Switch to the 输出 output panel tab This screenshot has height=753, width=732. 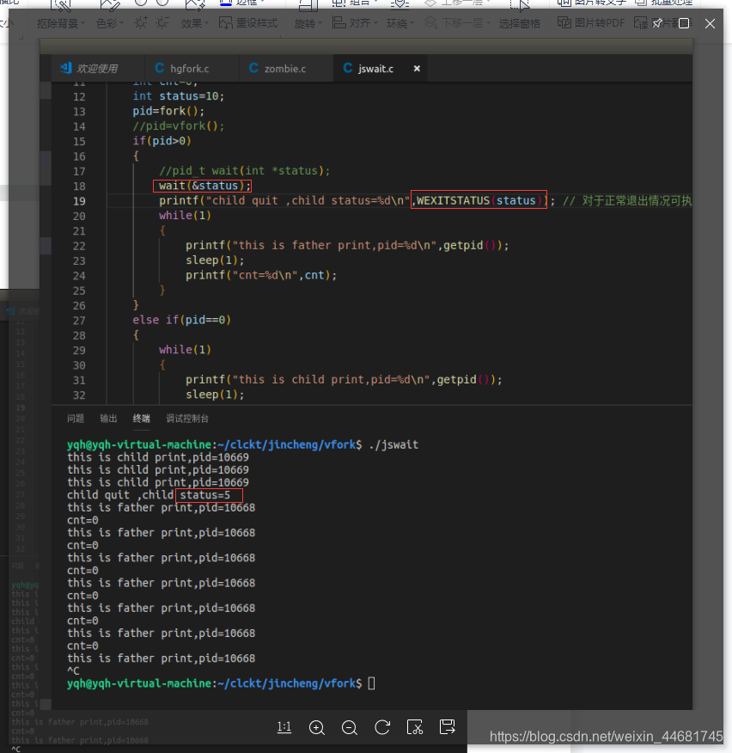(x=108, y=419)
